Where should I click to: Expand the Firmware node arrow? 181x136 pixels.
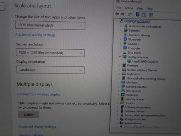pos(120,65)
